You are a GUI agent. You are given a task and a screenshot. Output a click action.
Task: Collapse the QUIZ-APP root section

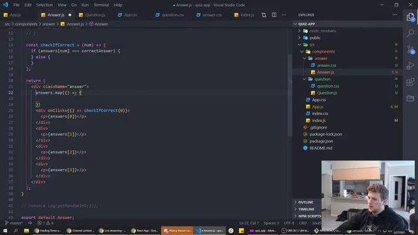(x=295, y=24)
